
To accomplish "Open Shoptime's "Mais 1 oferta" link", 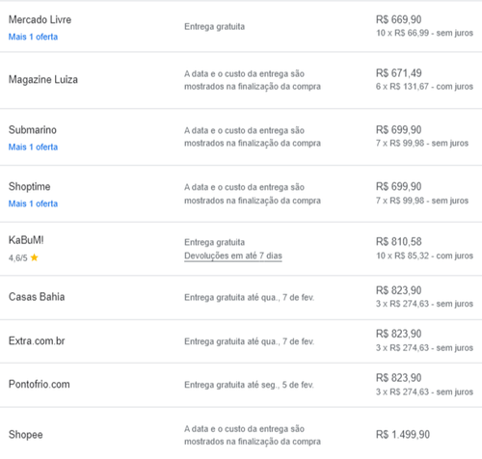I will click(x=33, y=203).
